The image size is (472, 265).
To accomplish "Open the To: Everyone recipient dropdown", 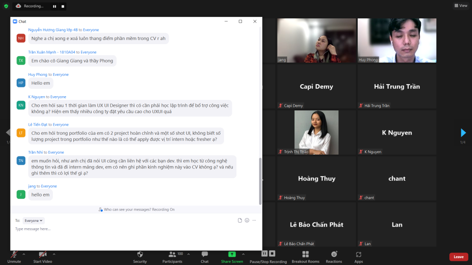I will (33, 220).
